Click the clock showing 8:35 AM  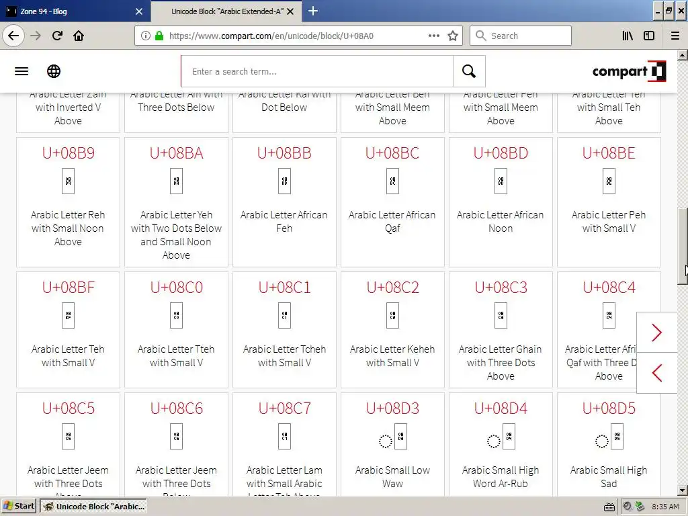coord(665,507)
